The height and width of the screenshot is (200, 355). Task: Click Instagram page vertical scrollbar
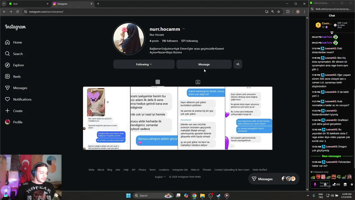307,103
